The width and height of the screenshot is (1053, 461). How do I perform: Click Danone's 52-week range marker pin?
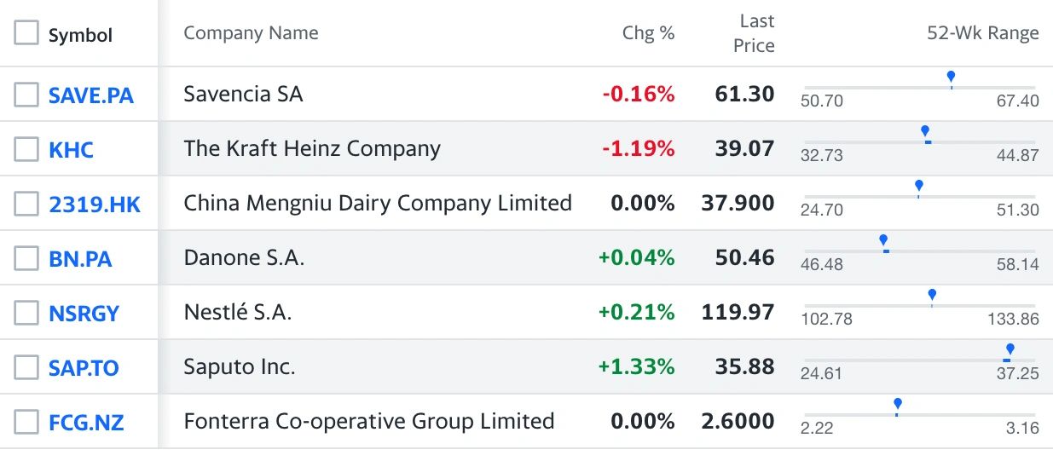(x=883, y=243)
